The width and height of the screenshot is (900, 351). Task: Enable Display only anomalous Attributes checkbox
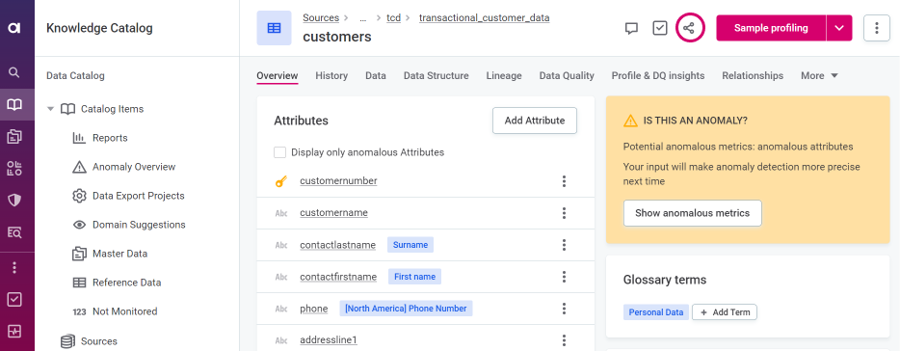[280, 152]
